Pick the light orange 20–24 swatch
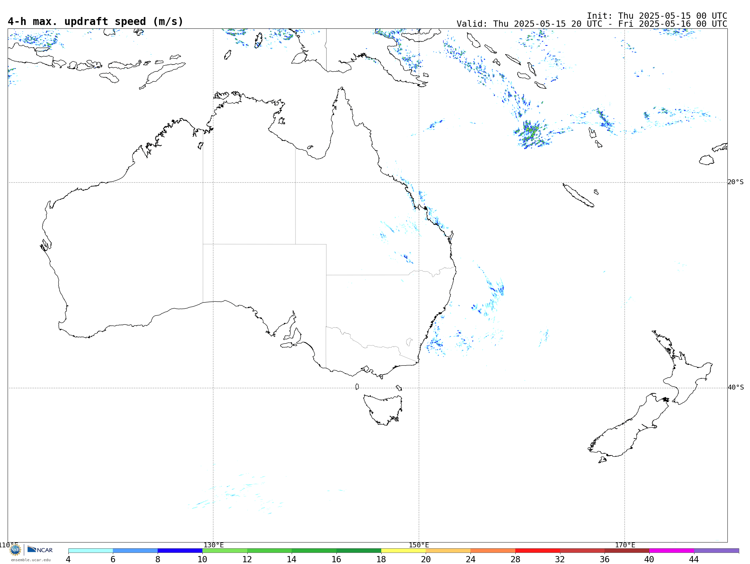 click(x=448, y=551)
